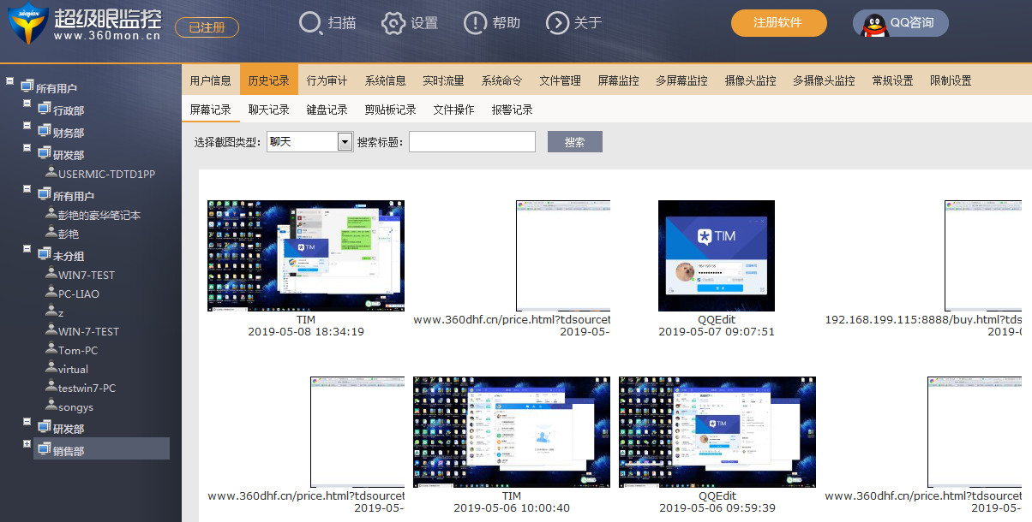This screenshot has width=1032, height=522.
Task: Open TIM screenshot dated 2019-05-08 18:34:19
Action: coord(305,256)
